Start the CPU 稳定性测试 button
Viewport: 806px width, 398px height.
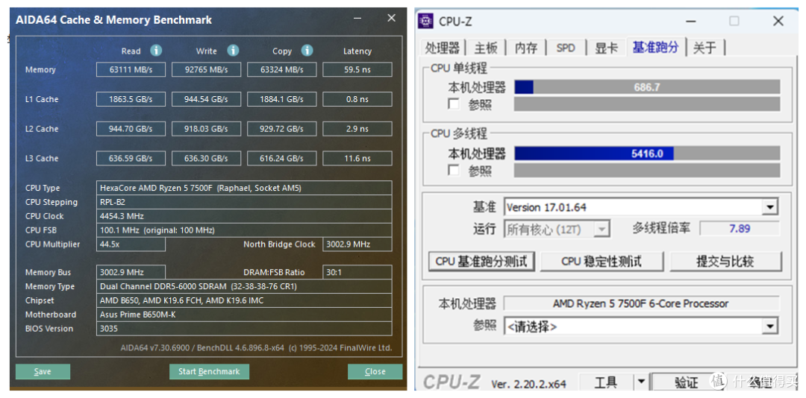pos(602,262)
